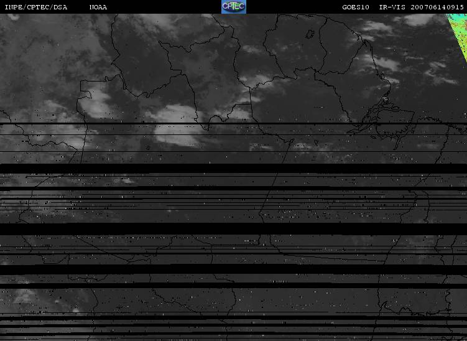The height and width of the screenshot is (341, 467).
Task: Click the uppermost thick black data-gap band
Action: (234, 169)
